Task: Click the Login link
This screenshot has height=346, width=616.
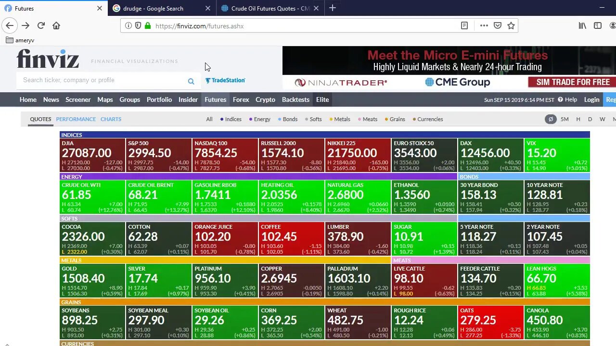Action: pyautogui.click(x=591, y=99)
